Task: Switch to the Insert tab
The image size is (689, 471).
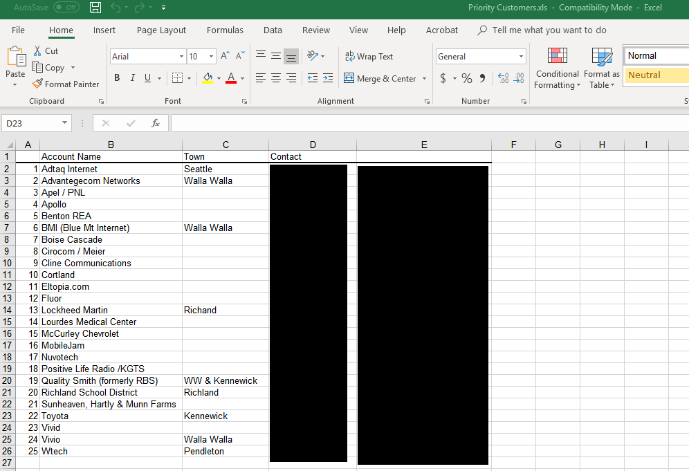Action: 104,30
